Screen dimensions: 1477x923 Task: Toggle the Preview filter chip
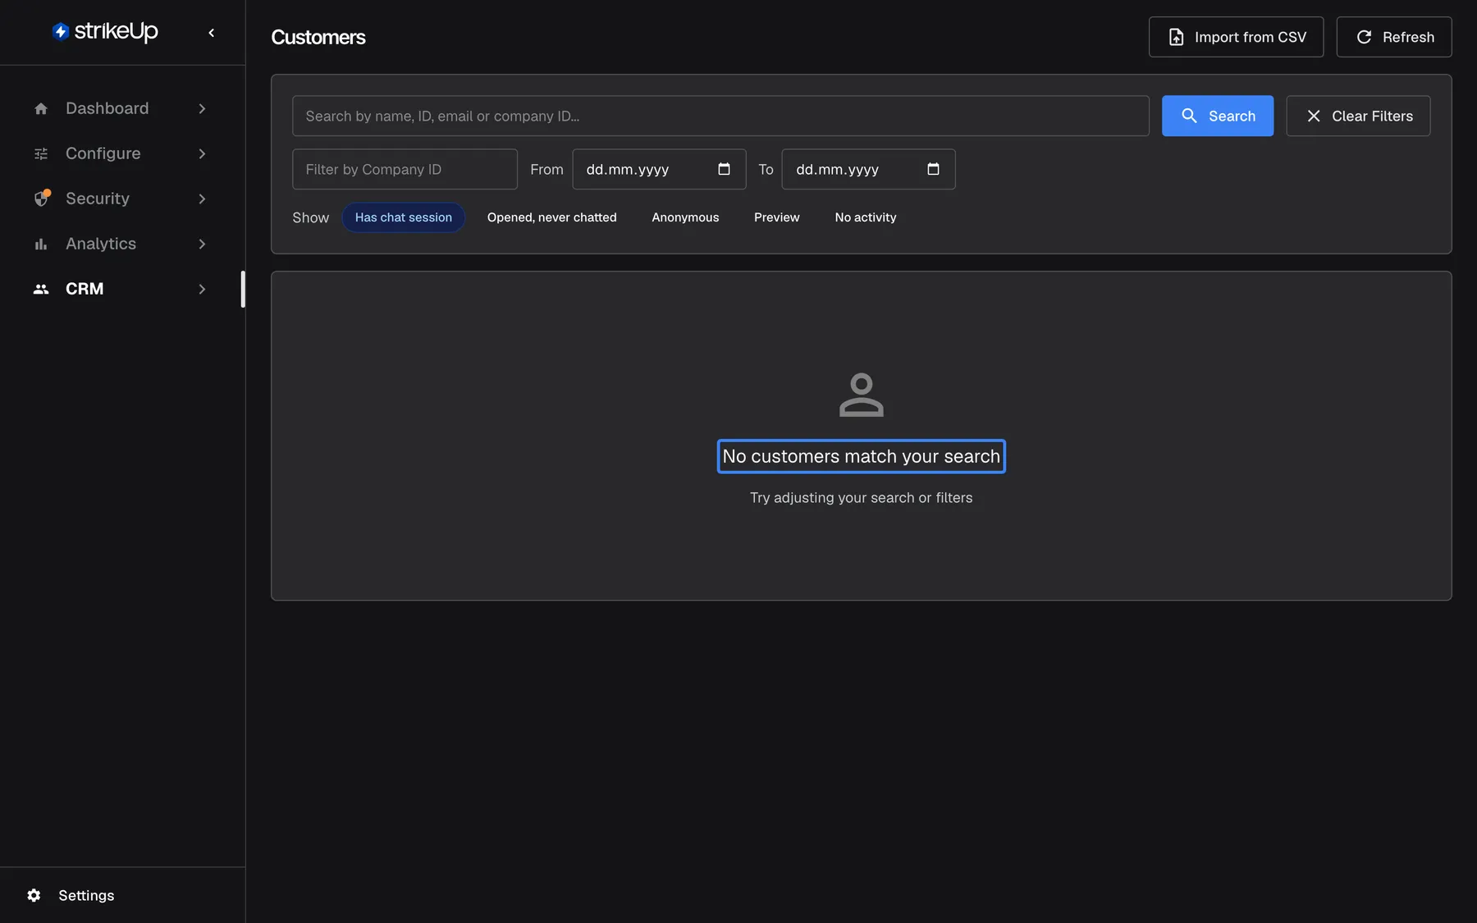pos(776,217)
